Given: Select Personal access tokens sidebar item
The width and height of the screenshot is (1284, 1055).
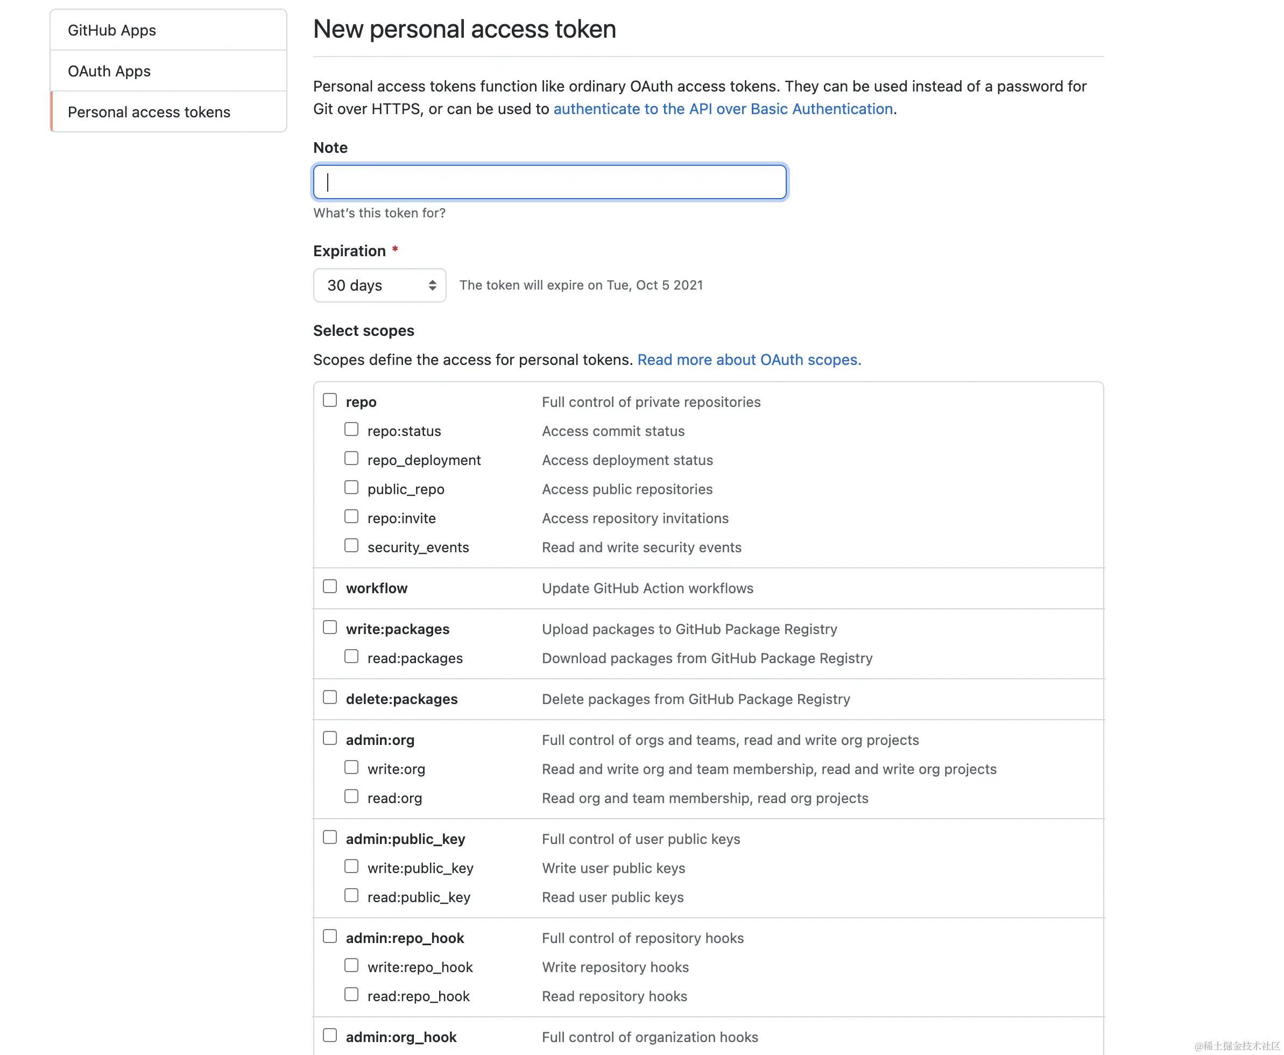Looking at the screenshot, I should tap(149, 112).
